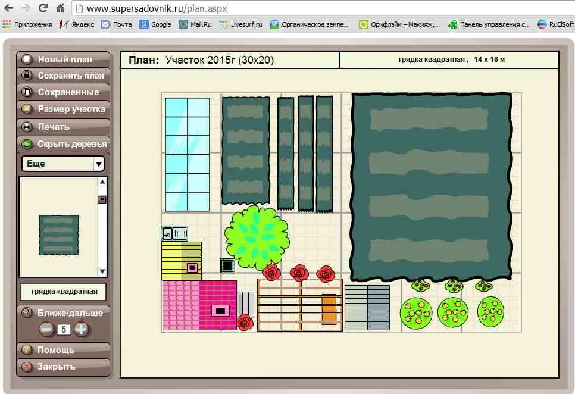Open the Livesurf.ru bookmark
Image resolution: width=575 pixels, height=394 pixels.
point(240,24)
